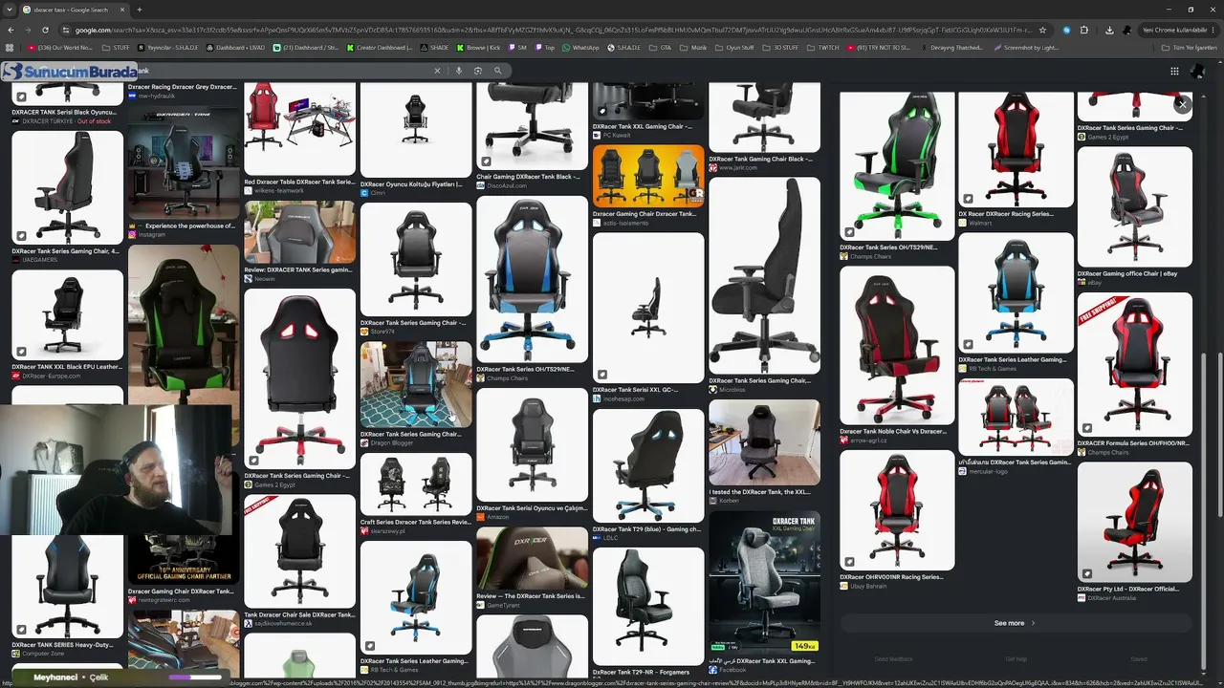
Task: Click the magnifier search icon
Action: 497,71
